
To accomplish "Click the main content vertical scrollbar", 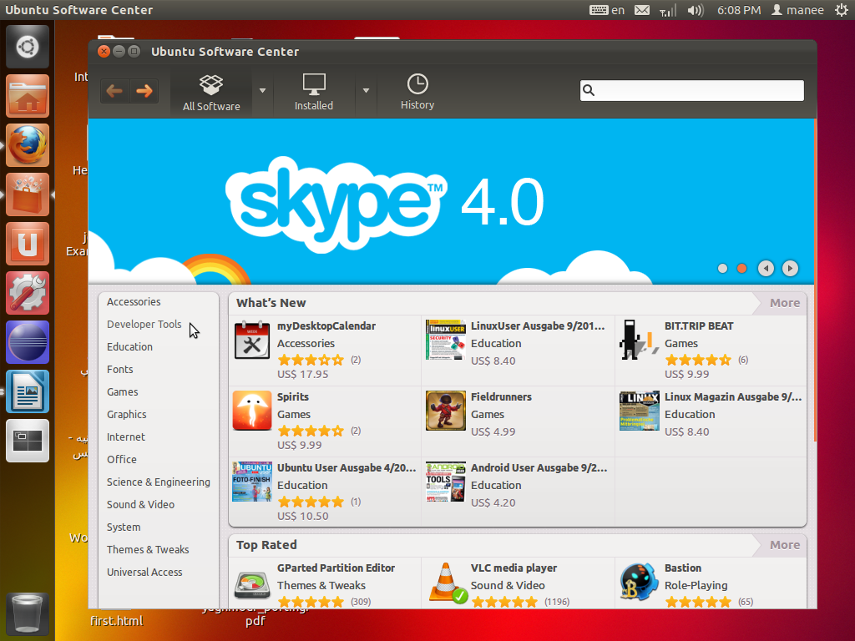I will click(815, 280).
